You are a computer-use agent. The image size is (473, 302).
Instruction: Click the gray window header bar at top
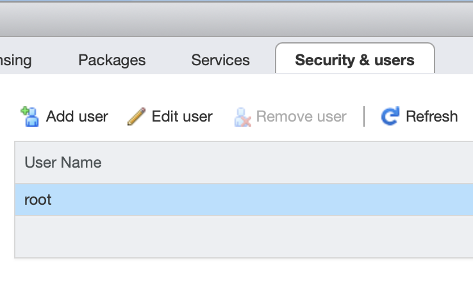tap(236, 19)
